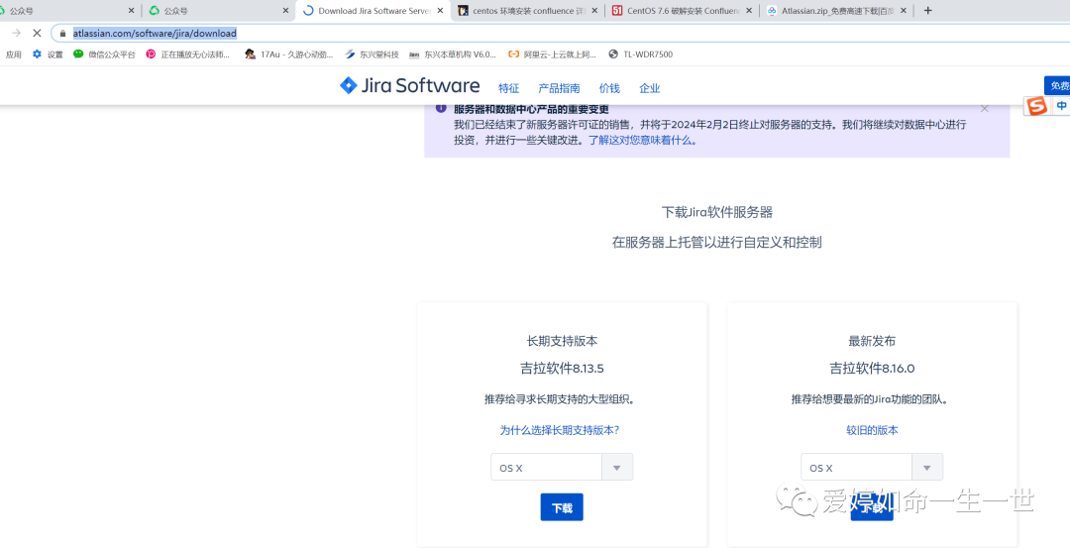Click the 长期支持版本 card heading

click(563, 341)
